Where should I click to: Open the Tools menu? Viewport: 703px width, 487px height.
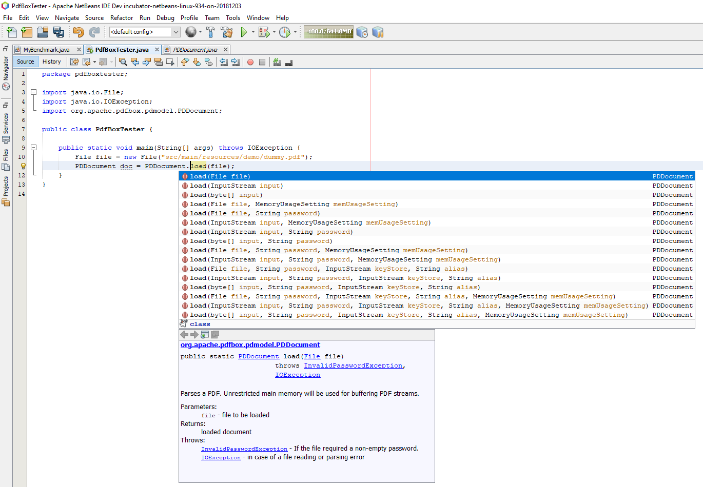coord(233,17)
